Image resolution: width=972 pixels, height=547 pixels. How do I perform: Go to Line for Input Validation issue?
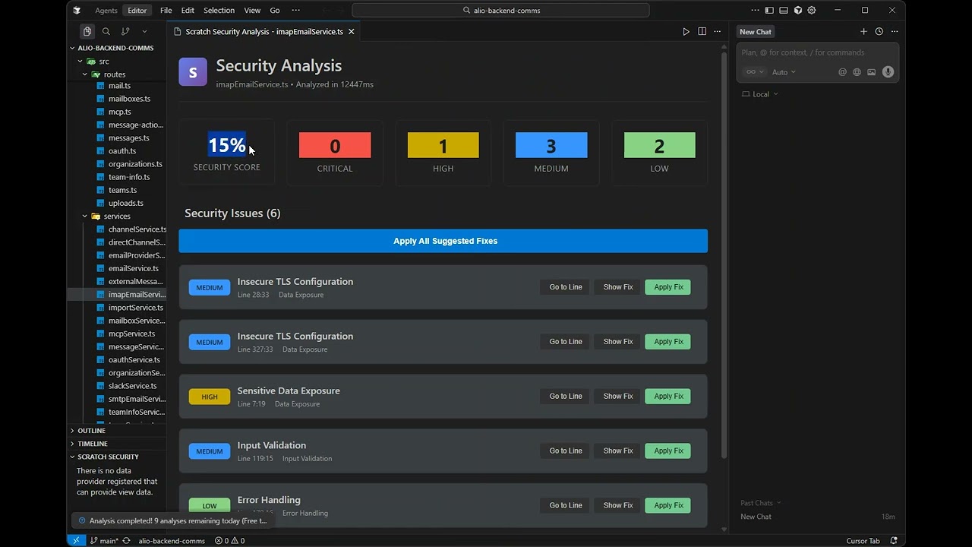click(x=566, y=451)
